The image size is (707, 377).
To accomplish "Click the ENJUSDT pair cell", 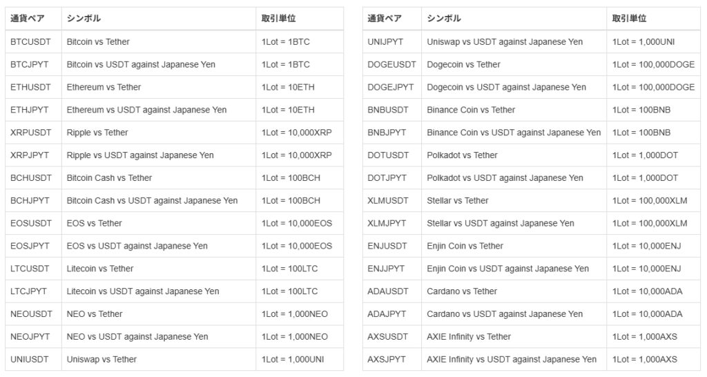I will (x=387, y=246).
